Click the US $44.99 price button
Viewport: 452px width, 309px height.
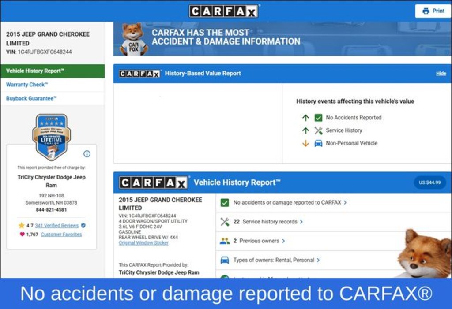[430, 182]
